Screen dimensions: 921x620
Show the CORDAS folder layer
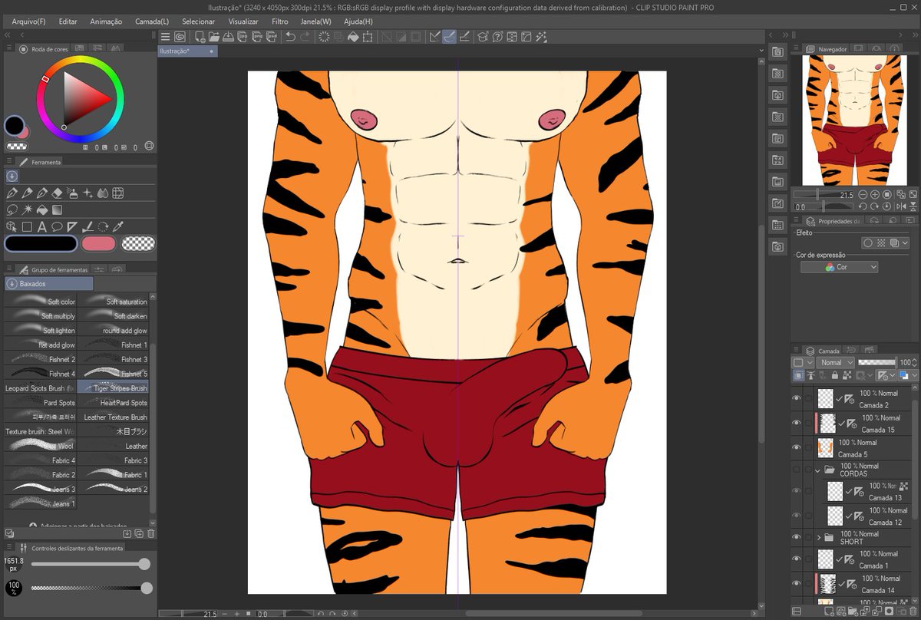796,469
